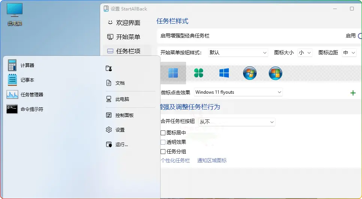The image size is (362, 199).
Task: Expand the 开始菜单按钮样式 dropdown
Action: [x=237, y=53]
